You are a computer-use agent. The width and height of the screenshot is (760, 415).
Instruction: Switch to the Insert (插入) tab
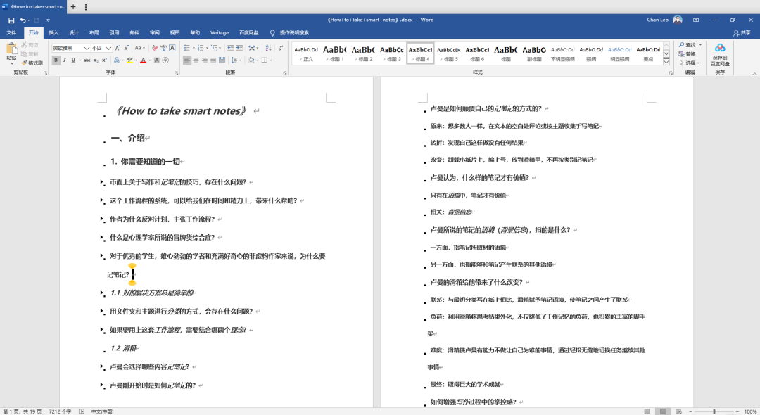(53, 33)
